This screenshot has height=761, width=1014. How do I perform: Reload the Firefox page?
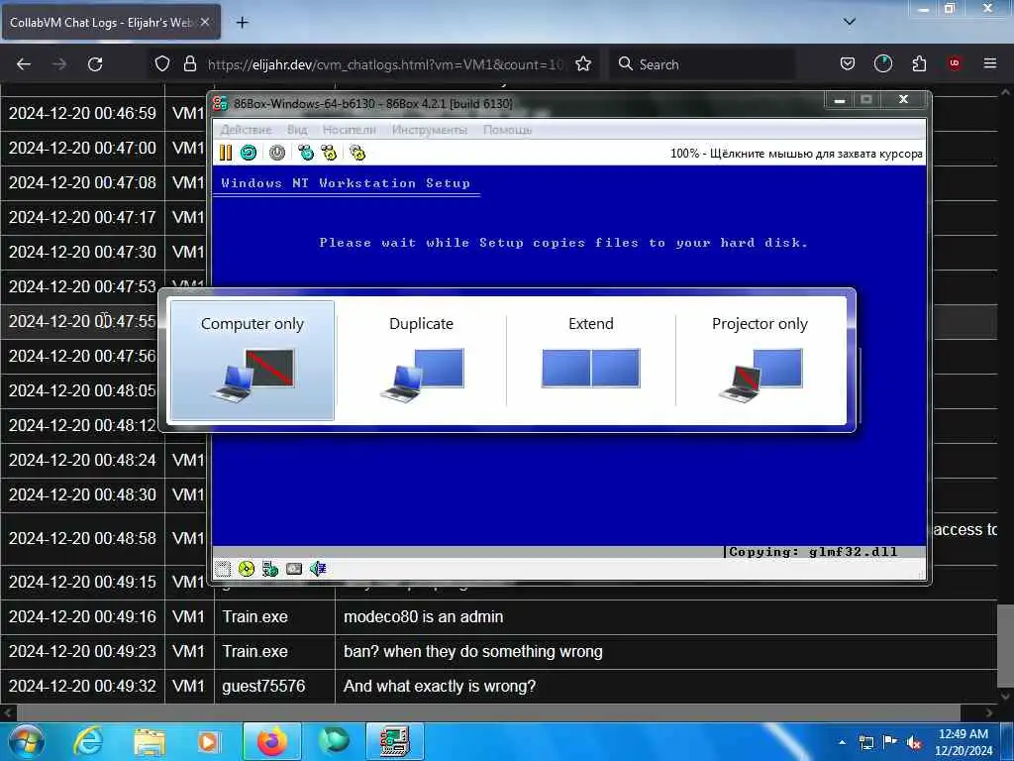click(95, 64)
